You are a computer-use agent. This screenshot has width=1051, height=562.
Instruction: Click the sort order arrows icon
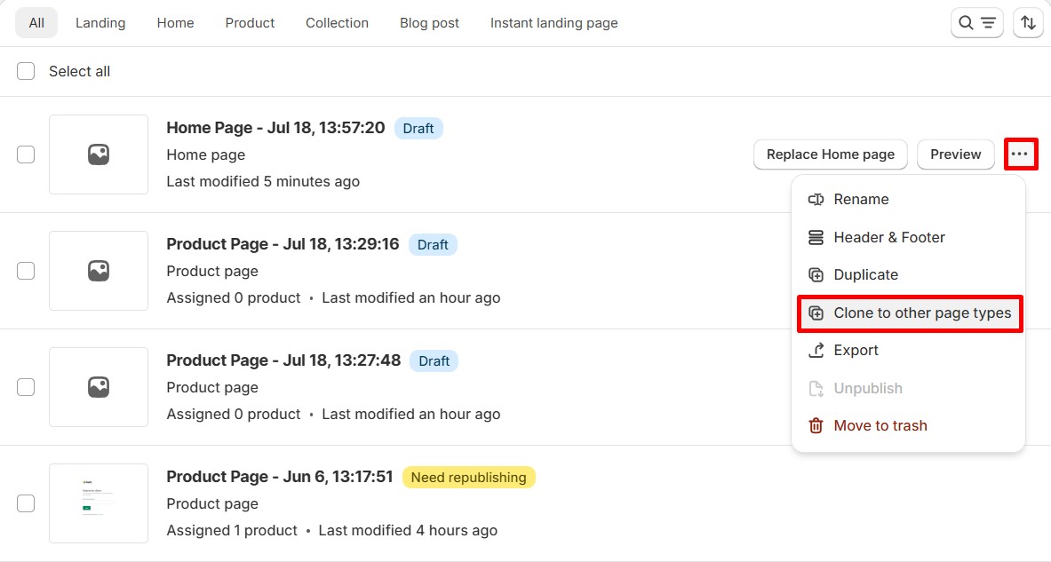pyautogui.click(x=1028, y=23)
